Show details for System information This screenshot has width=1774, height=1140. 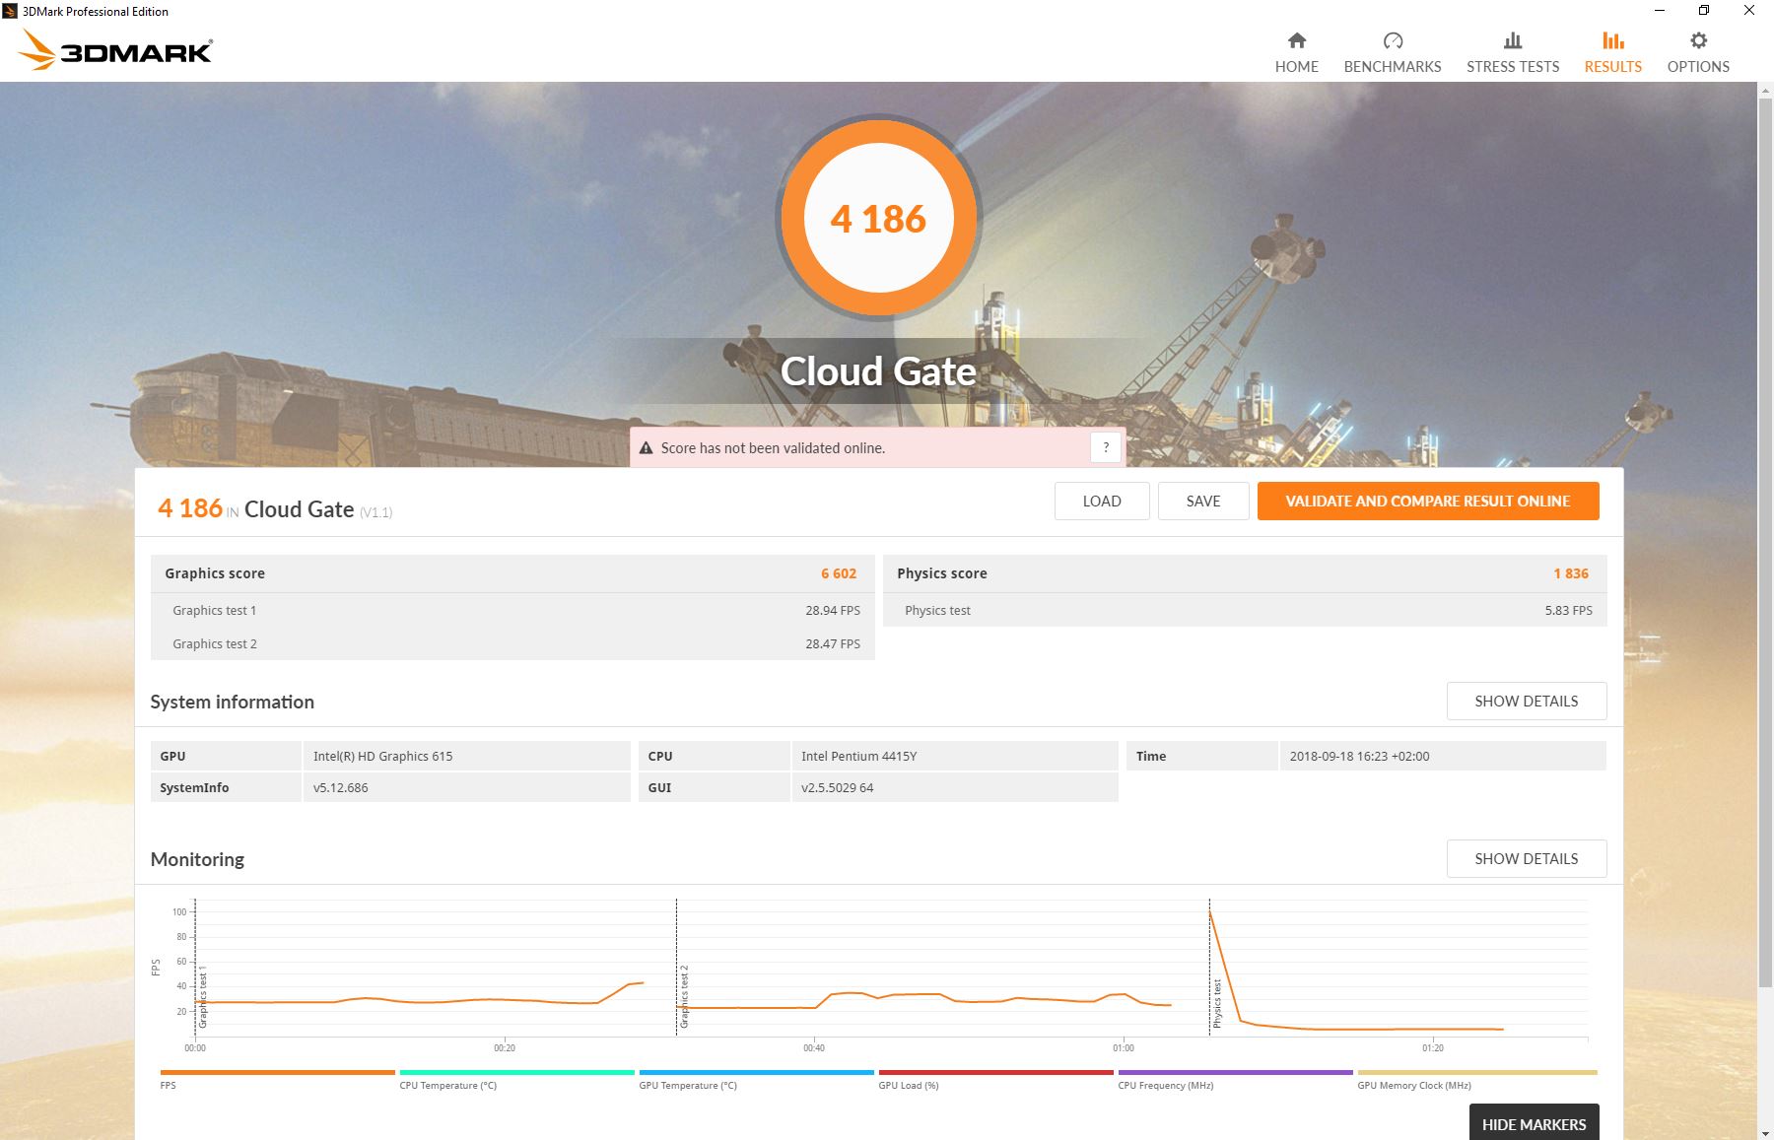1526,701
